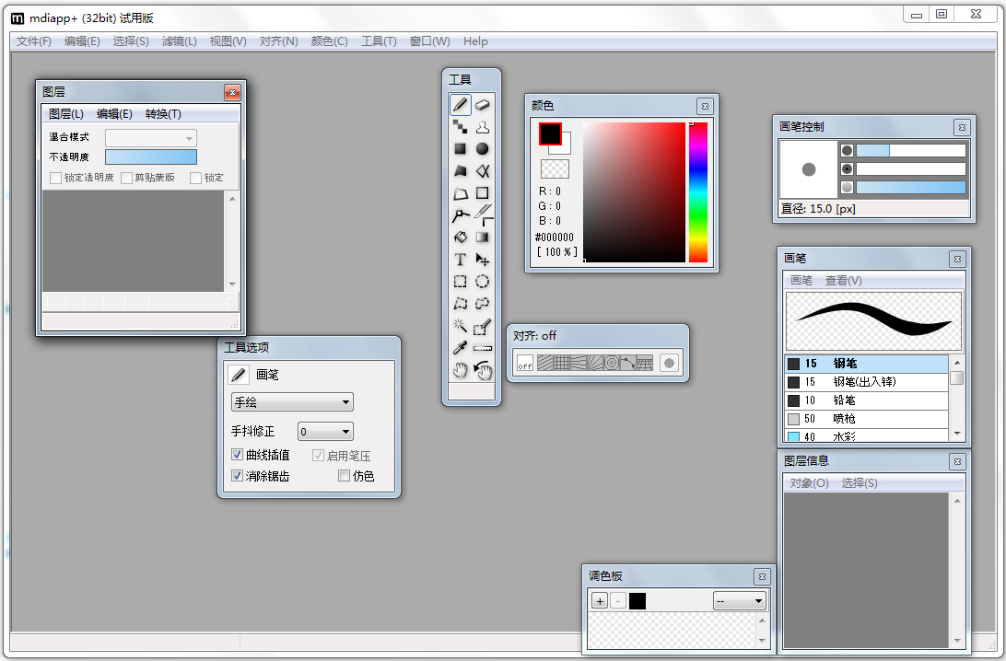Click the rainbow hue slider bar
This screenshot has width=1006, height=661.
(x=698, y=192)
